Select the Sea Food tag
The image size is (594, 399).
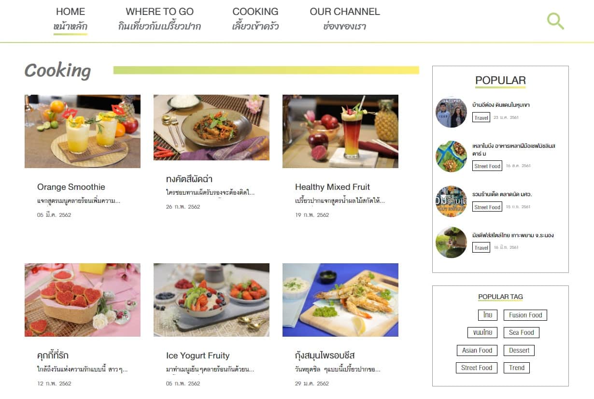coord(522,332)
